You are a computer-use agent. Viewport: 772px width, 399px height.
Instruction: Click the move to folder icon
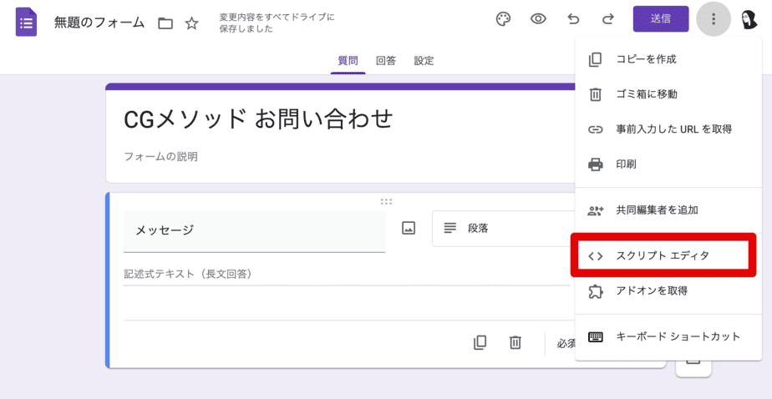click(165, 23)
